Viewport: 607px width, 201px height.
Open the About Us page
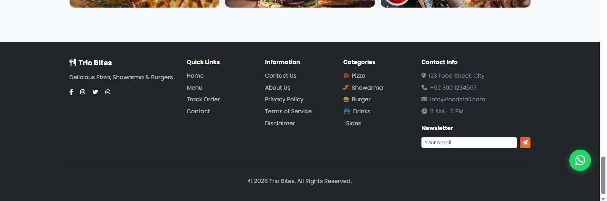click(277, 88)
